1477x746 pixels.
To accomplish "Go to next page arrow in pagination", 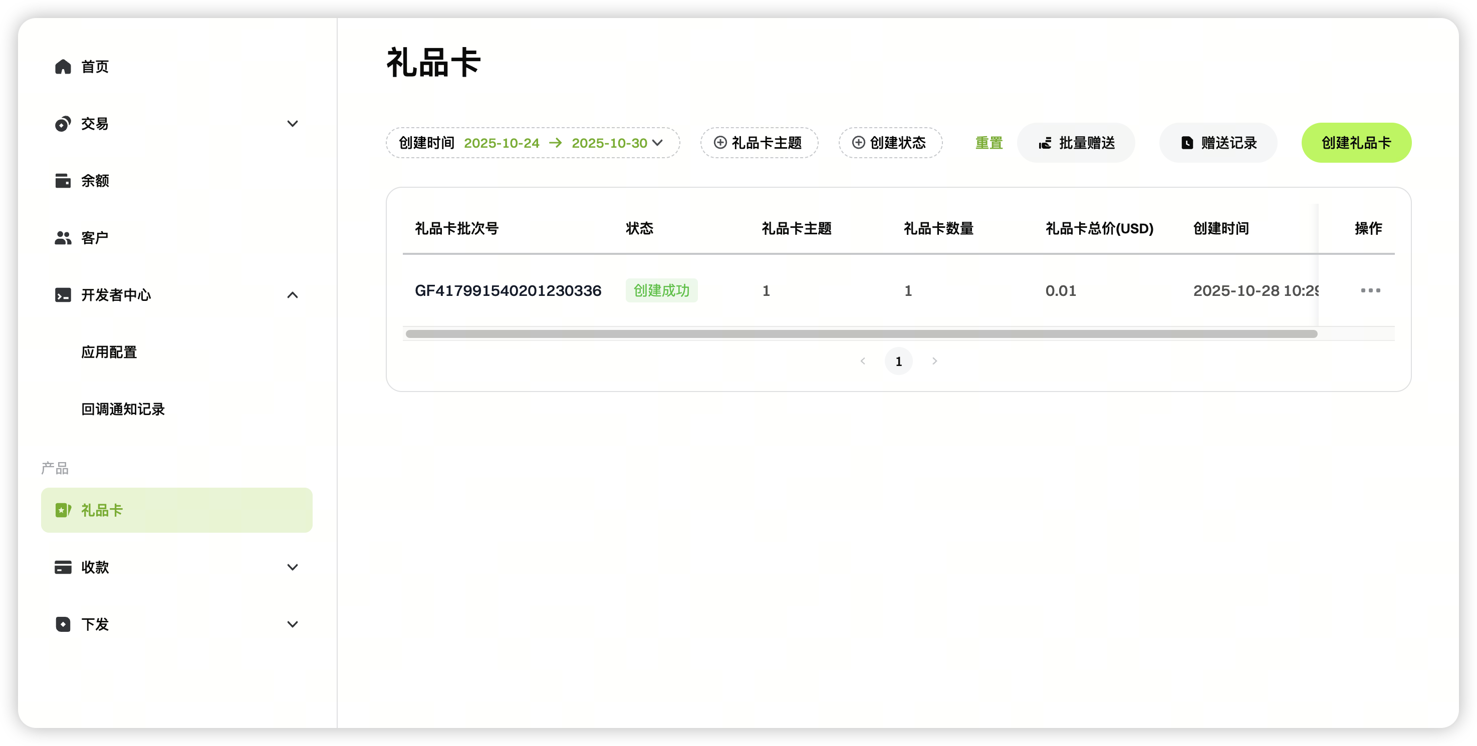I will tap(934, 361).
